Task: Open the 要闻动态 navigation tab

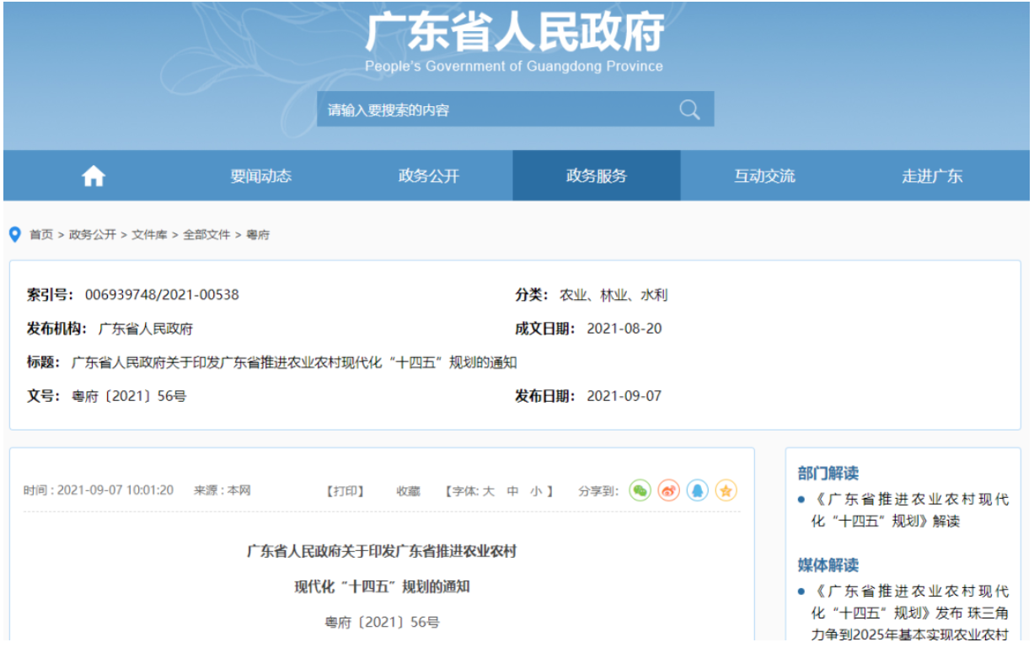Action: (x=260, y=176)
